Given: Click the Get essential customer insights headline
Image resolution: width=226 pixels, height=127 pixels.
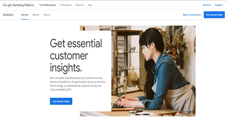Looking at the screenshot, I should click(76, 55).
